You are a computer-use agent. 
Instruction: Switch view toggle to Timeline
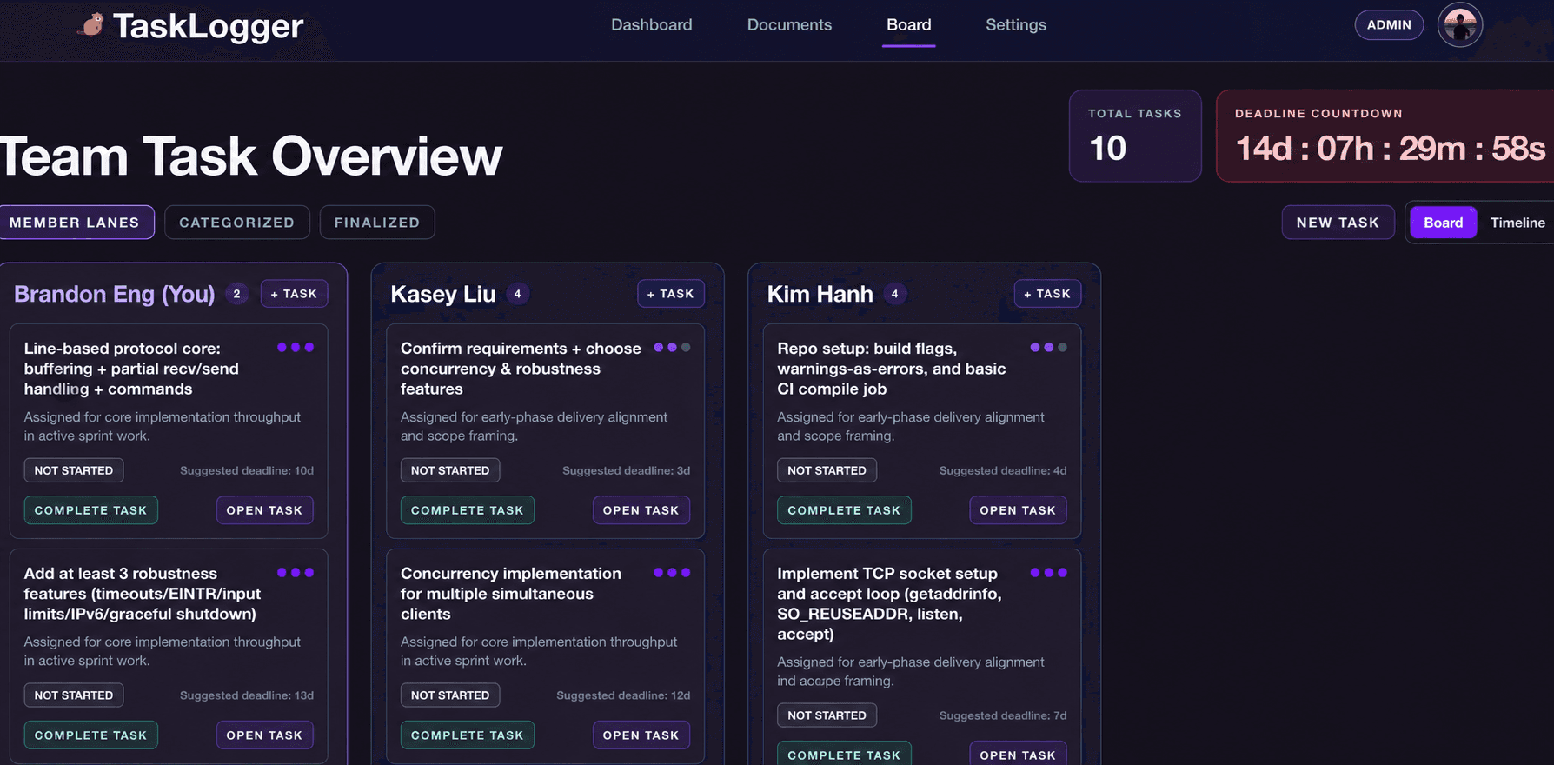pyautogui.click(x=1517, y=223)
